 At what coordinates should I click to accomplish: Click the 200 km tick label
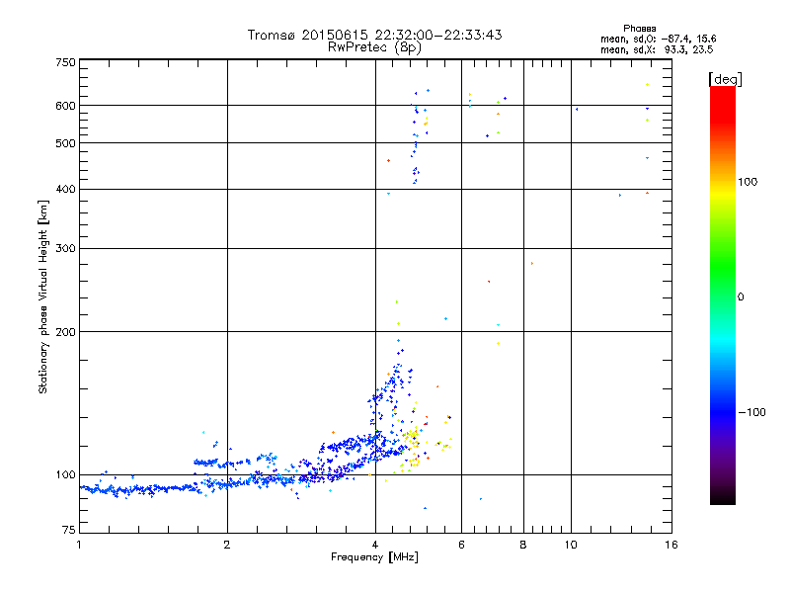coord(65,332)
